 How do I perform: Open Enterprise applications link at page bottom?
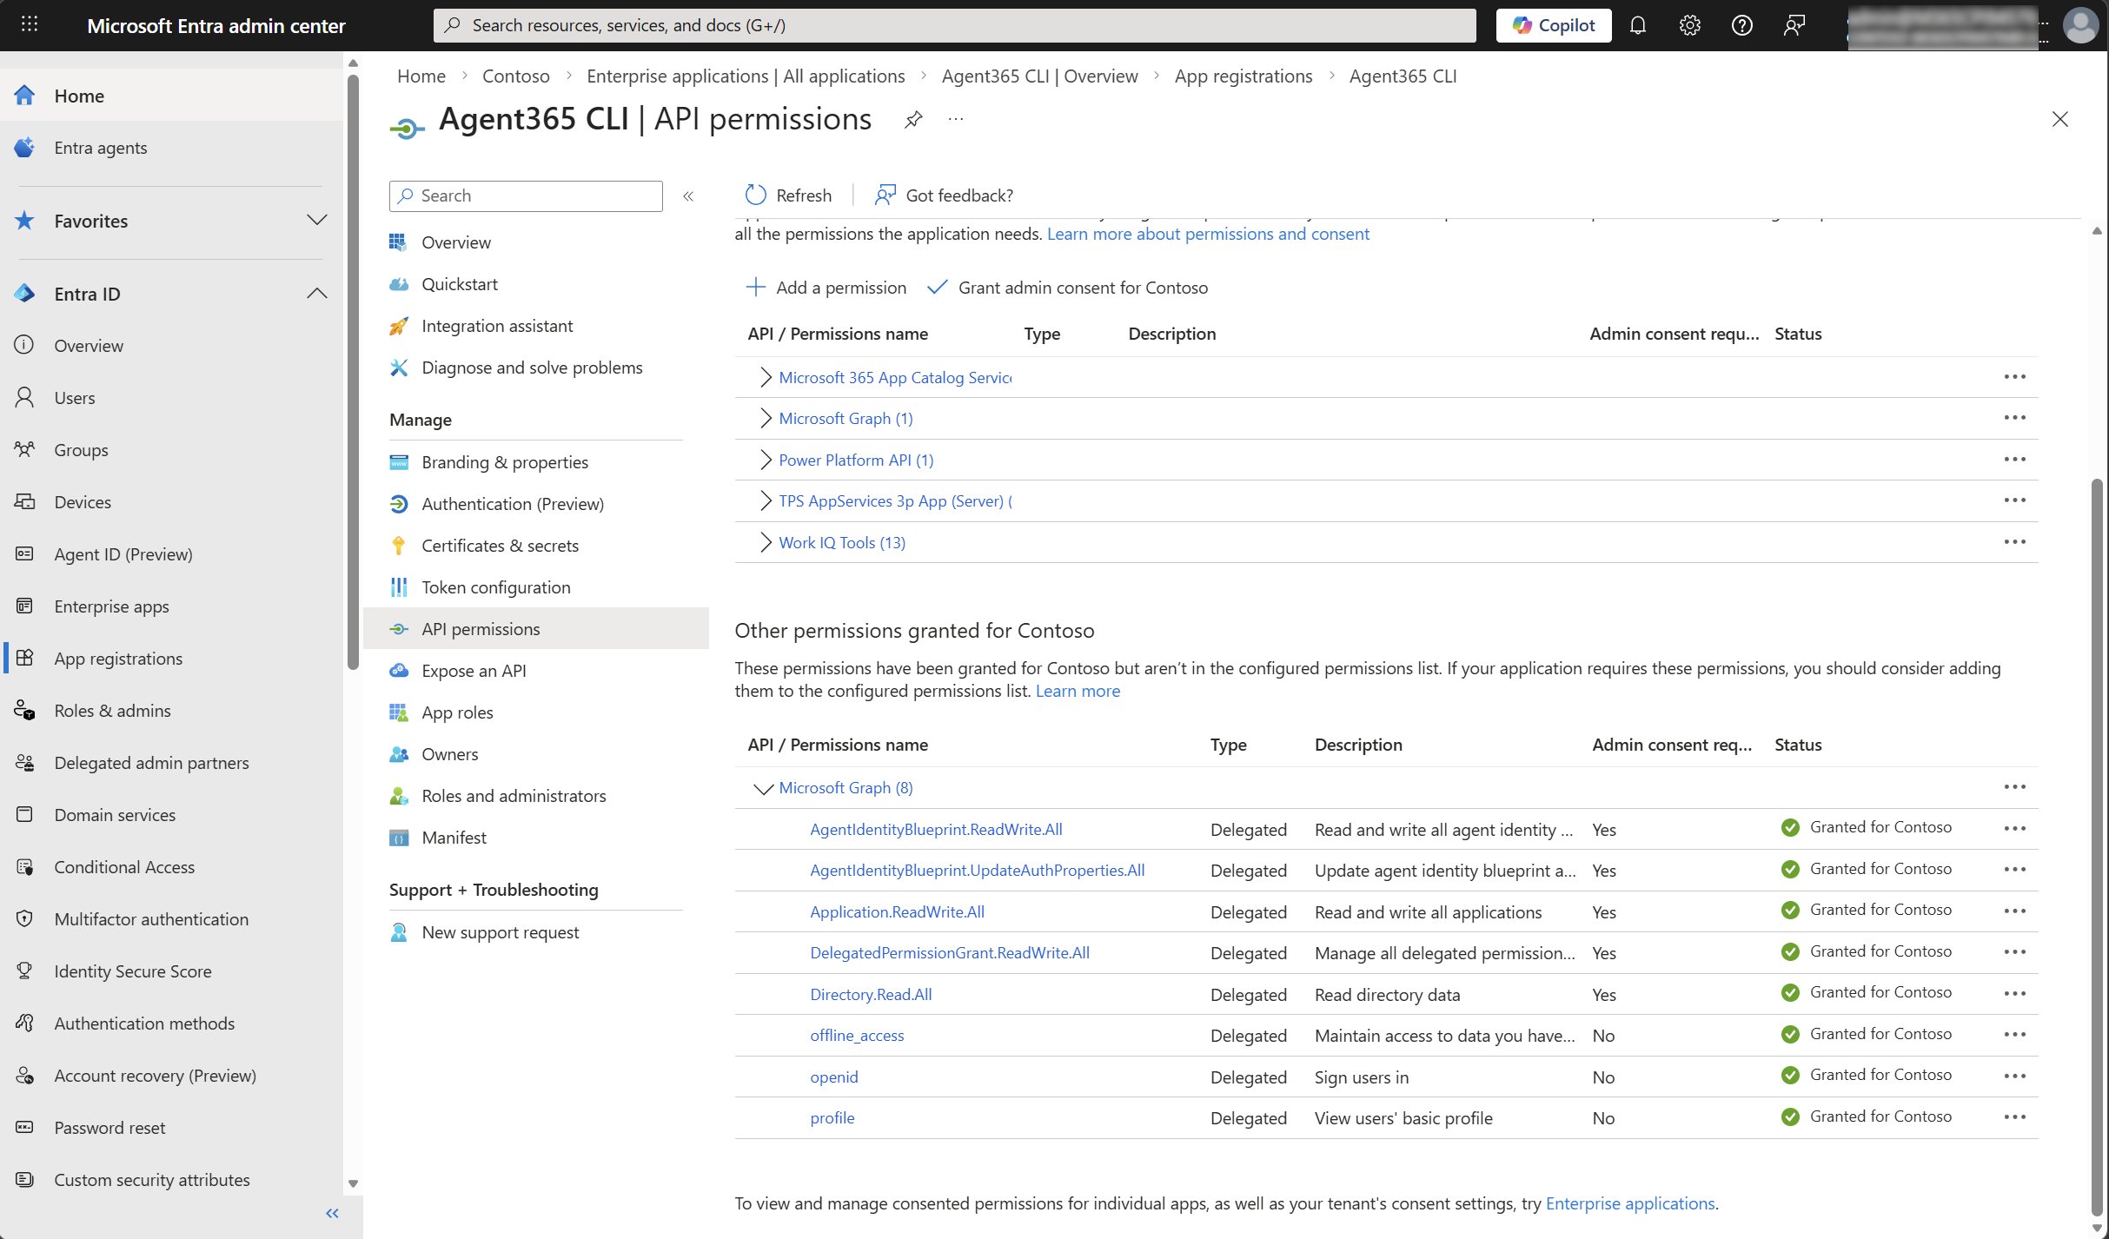[1630, 1203]
